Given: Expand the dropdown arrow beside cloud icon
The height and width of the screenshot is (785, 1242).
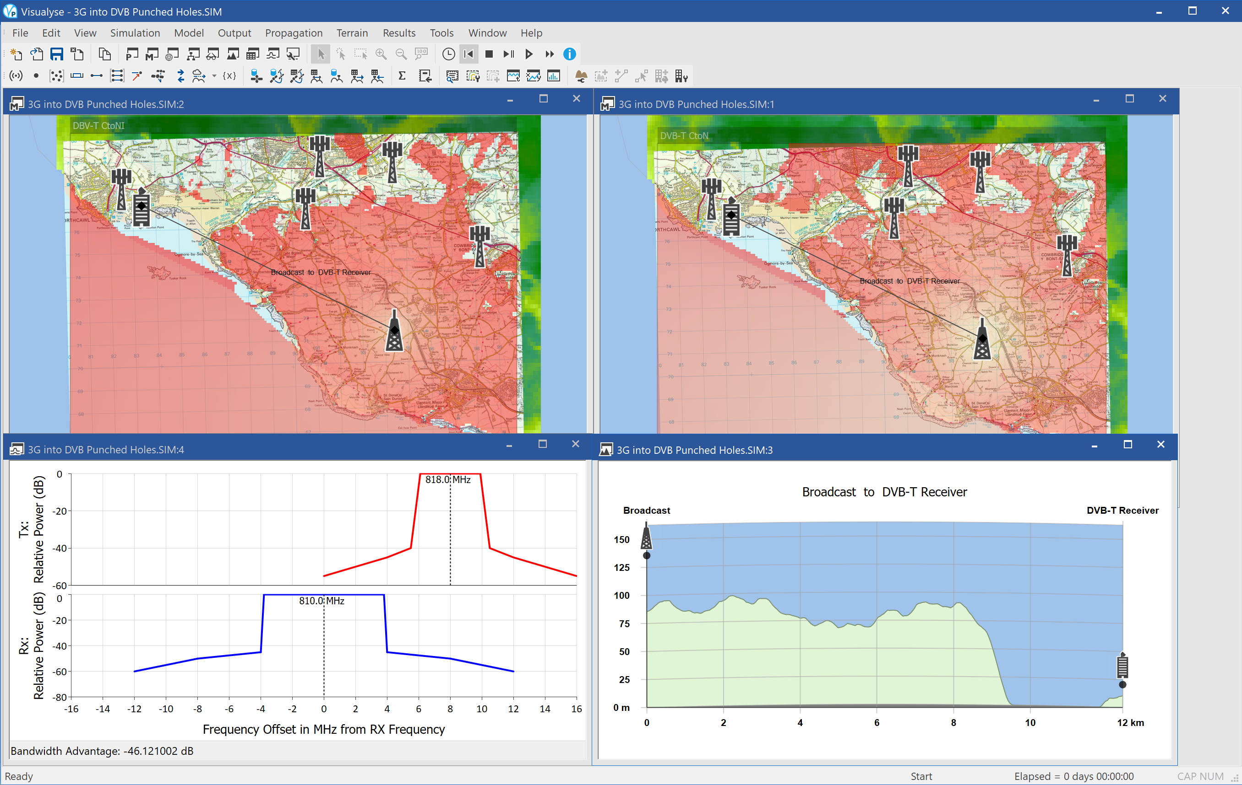Looking at the screenshot, I should pyautogui.click(x=214, y=76).
